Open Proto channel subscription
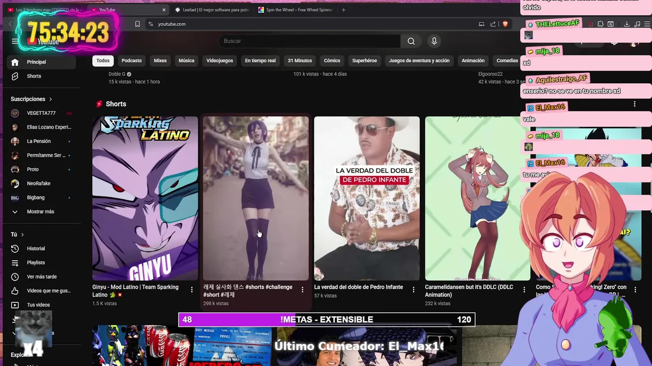Screen dimensions: 652x366 click(42, 169)
